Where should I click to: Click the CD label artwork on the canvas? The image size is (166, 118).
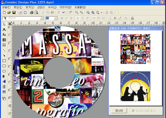pyautogui.click(x=59, y=72)
